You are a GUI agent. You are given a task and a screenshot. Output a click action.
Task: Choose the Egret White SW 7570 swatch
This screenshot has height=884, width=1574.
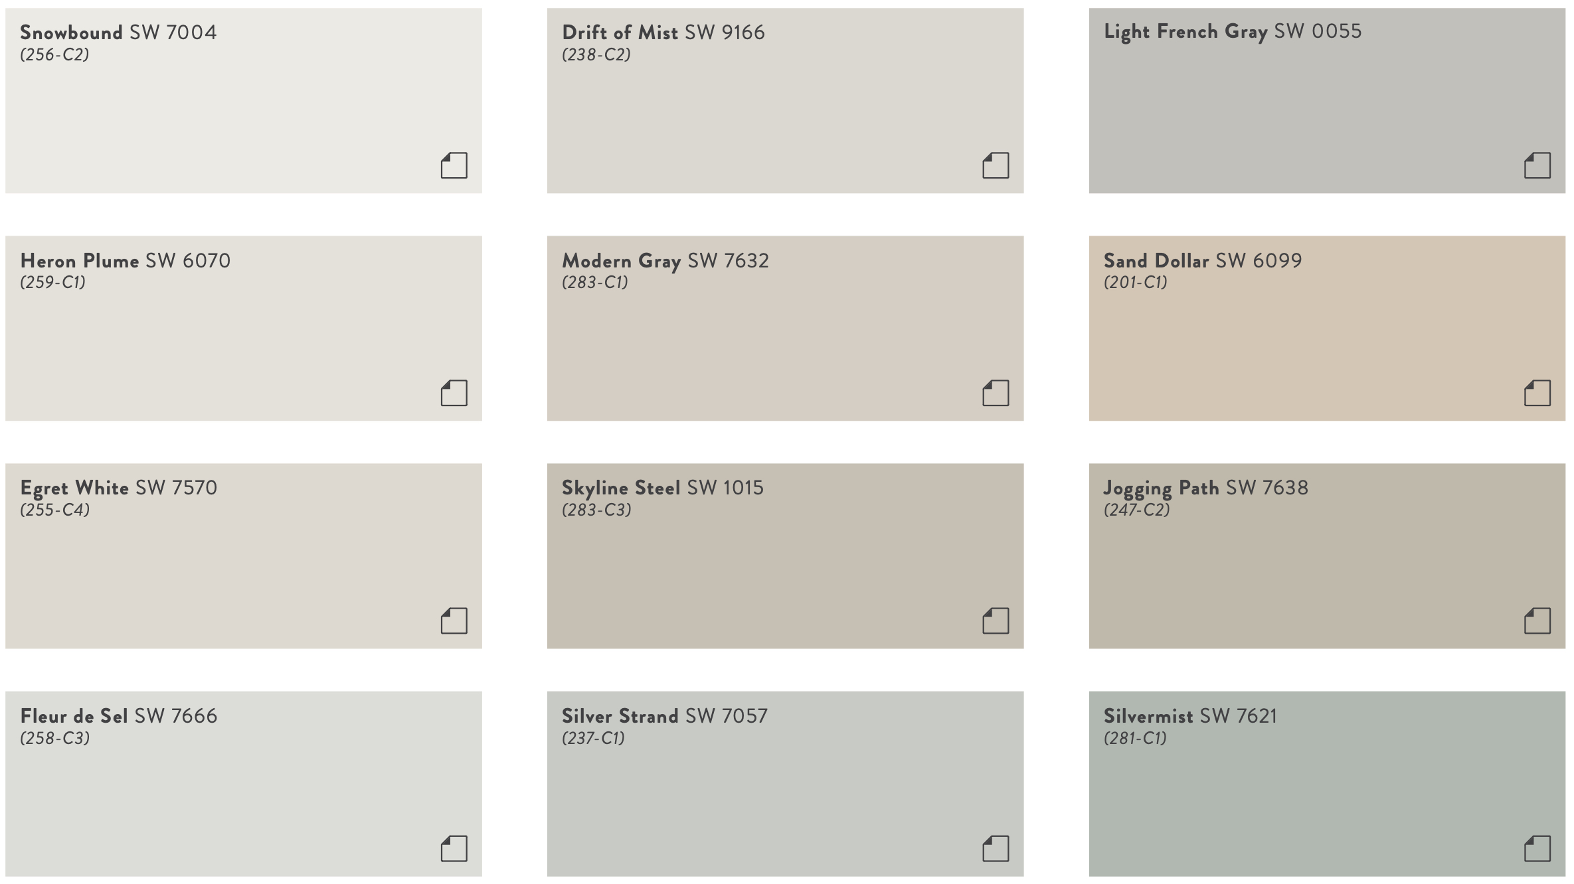[244, 556]
